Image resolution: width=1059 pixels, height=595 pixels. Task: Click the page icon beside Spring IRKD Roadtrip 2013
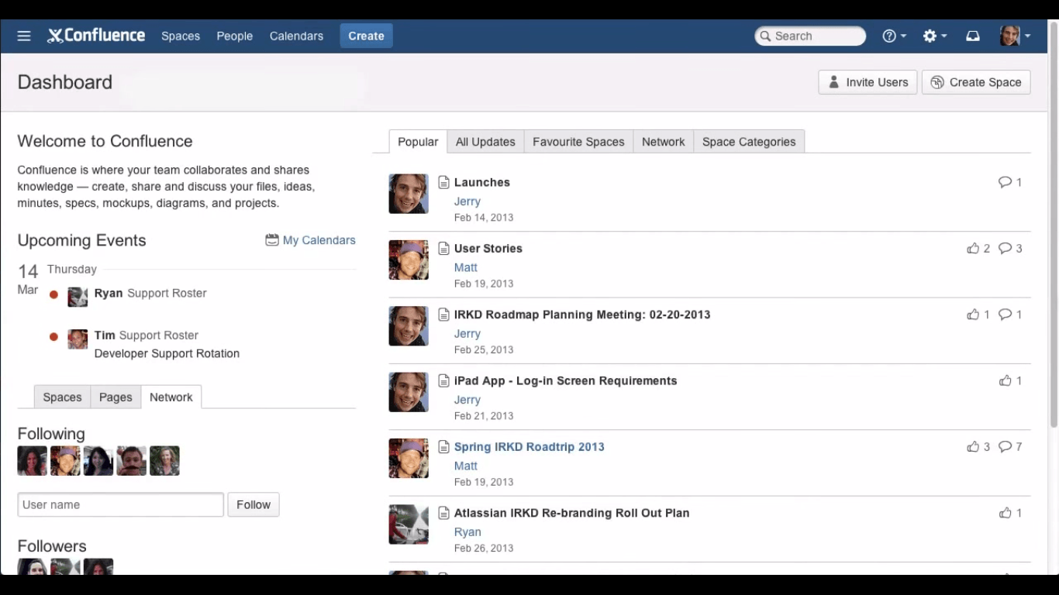[x=443, y=447]
